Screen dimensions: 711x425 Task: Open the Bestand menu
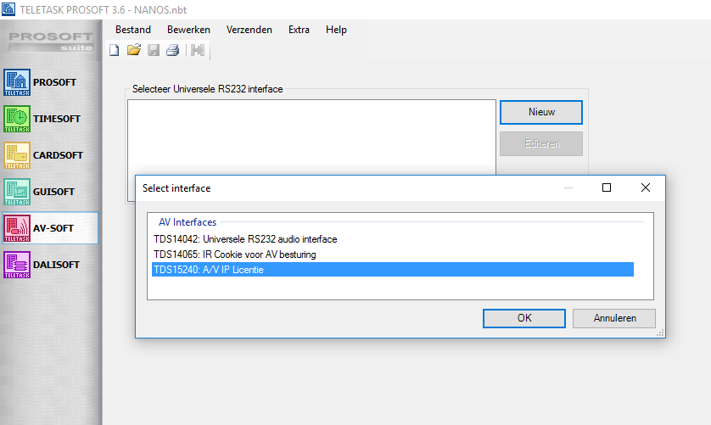coord(133,30)
